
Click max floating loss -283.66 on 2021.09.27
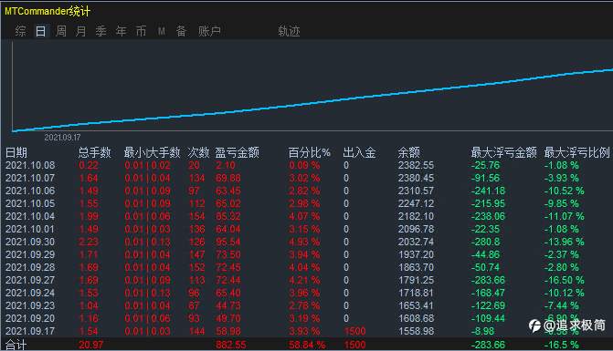(x=488, y=280)
